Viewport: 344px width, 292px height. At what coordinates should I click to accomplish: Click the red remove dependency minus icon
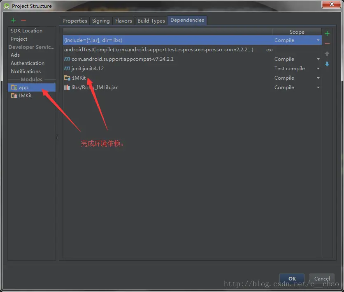click(x=327, y=44)
